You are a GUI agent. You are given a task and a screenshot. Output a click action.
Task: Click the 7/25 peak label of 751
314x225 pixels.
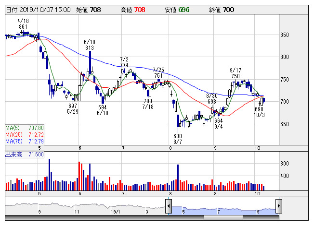pos(158,73)
